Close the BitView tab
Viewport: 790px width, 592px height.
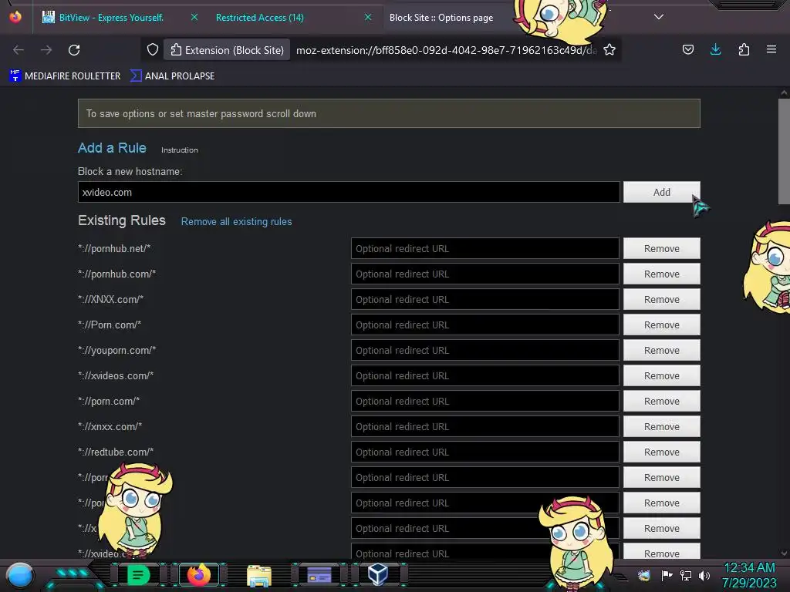[194, 17]
